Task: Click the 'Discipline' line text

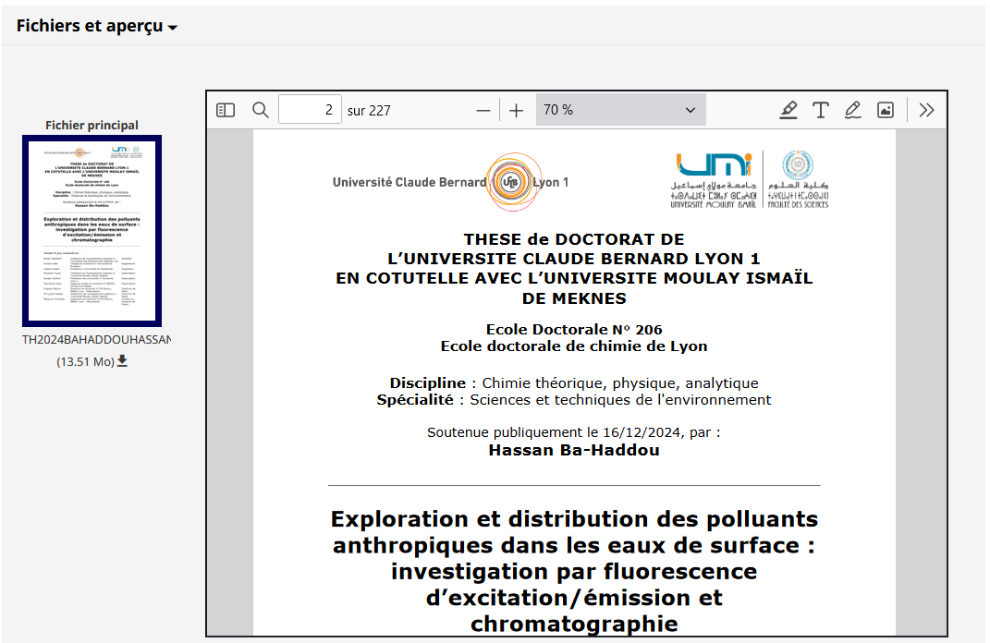Action: 574,383
